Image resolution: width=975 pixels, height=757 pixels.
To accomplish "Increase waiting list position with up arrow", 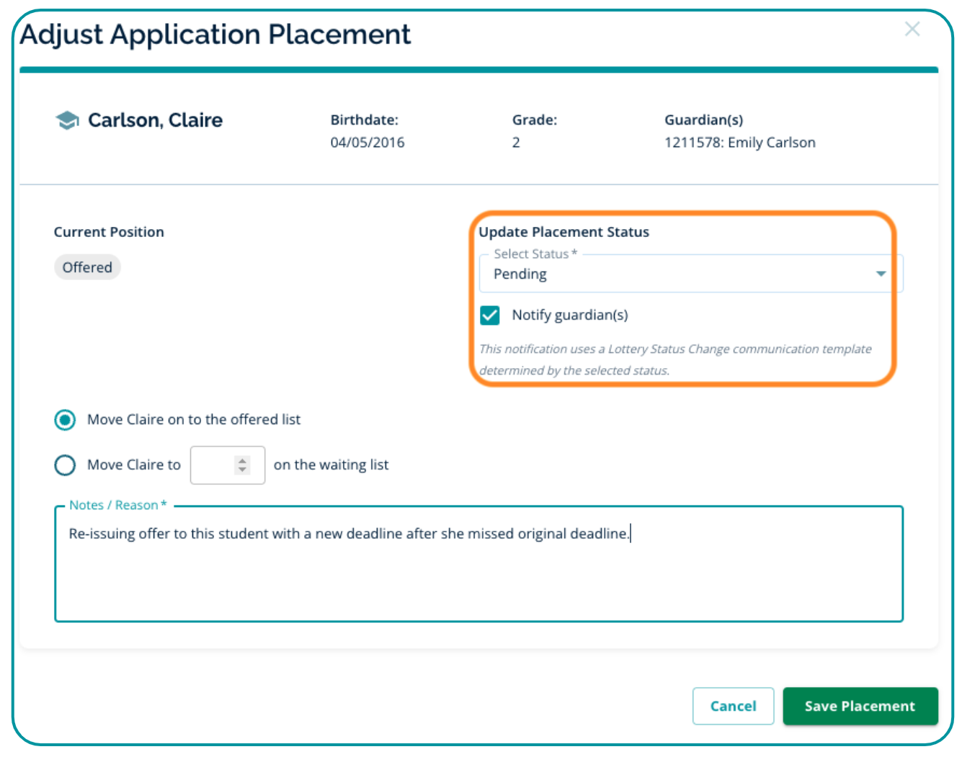I will [243, 461].
